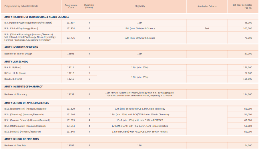
Task: Select 'B.Sc. (Mathematics) (Honours/Research)' programme
Action: (x=25, y=126)
